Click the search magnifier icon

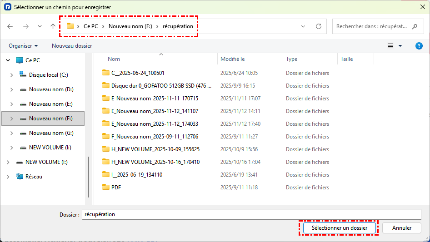(x=415, y=26)
